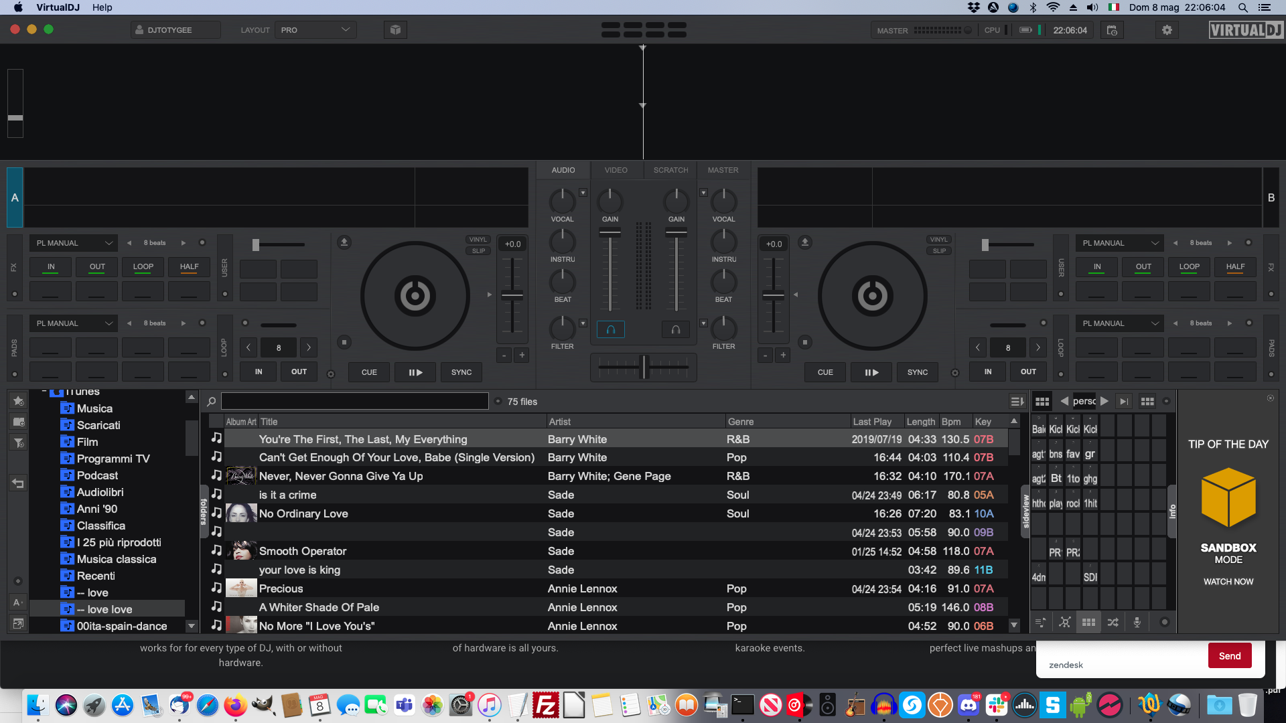The width and height of the screenshot is (1286, 723).
Task: Open the Help menu
Action: (x=102, y=7)
